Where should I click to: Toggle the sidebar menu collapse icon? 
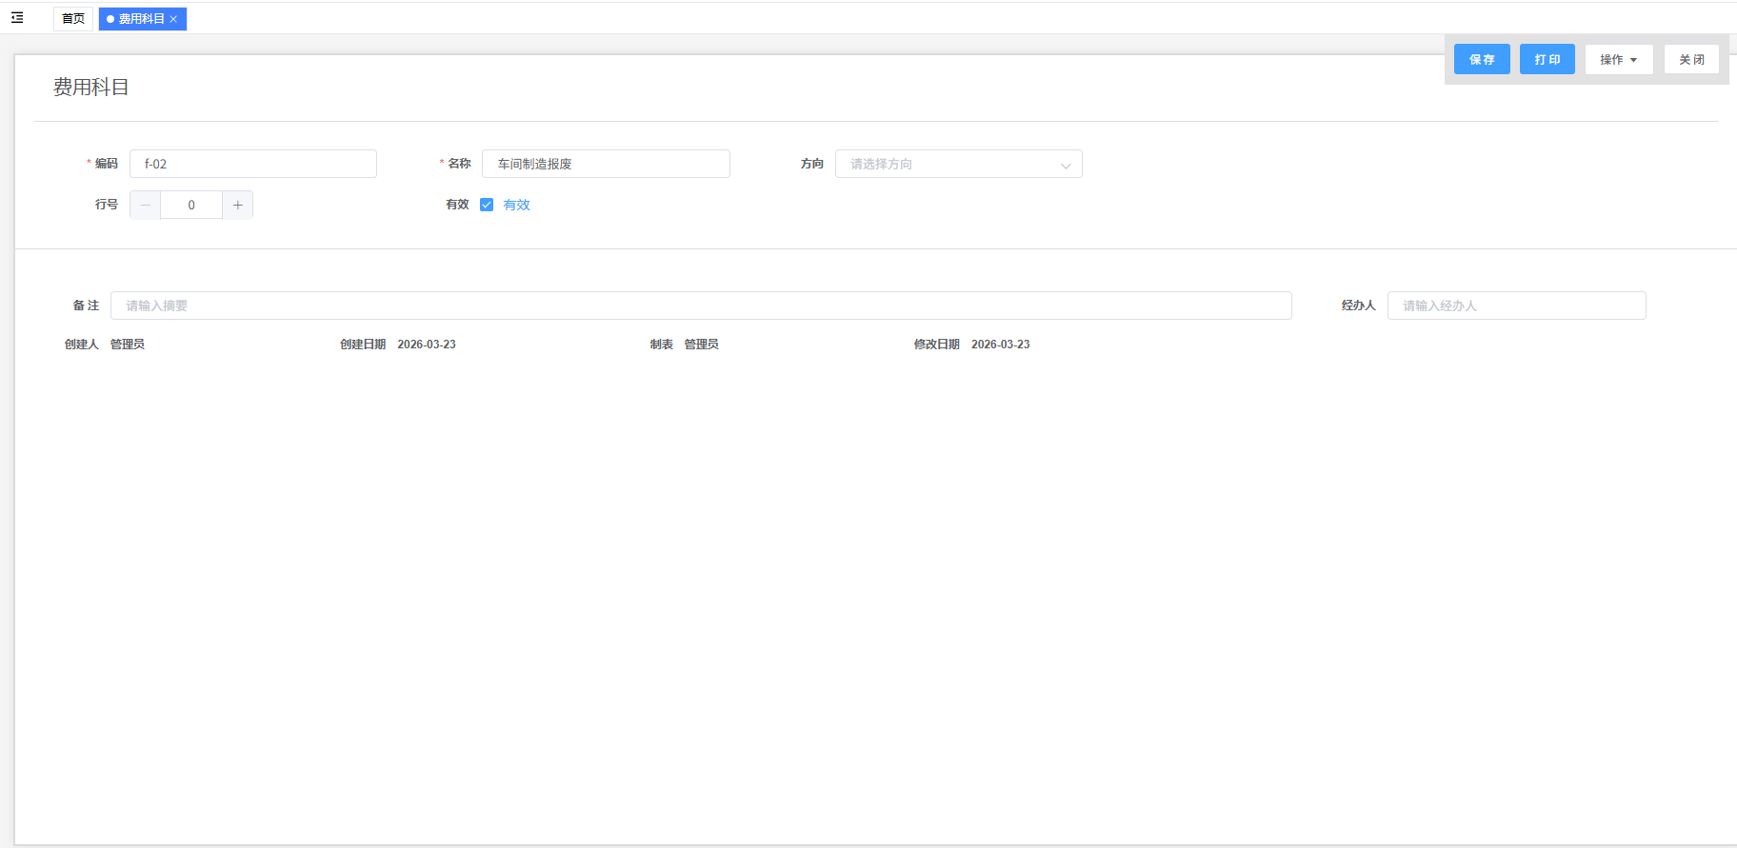click(x=17, y=18)
